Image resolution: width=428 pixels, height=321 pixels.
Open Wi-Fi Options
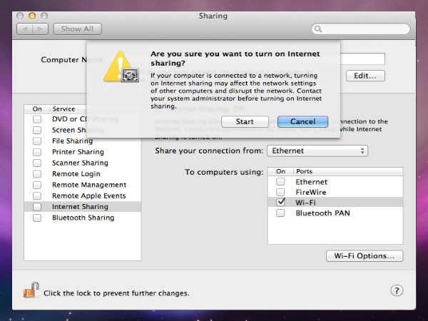364,256
